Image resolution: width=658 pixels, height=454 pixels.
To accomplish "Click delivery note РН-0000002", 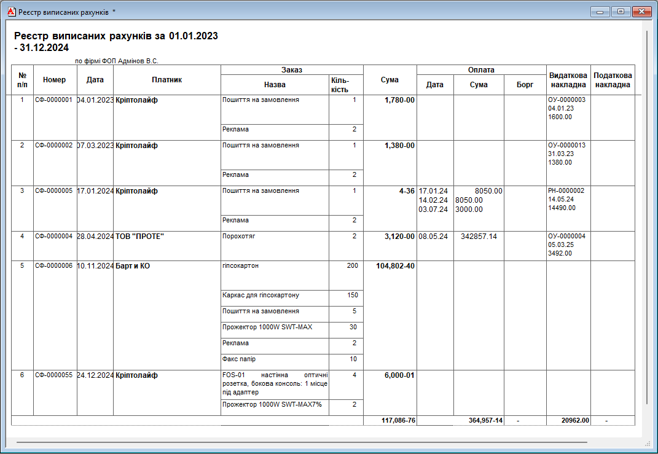I will 566,190.
